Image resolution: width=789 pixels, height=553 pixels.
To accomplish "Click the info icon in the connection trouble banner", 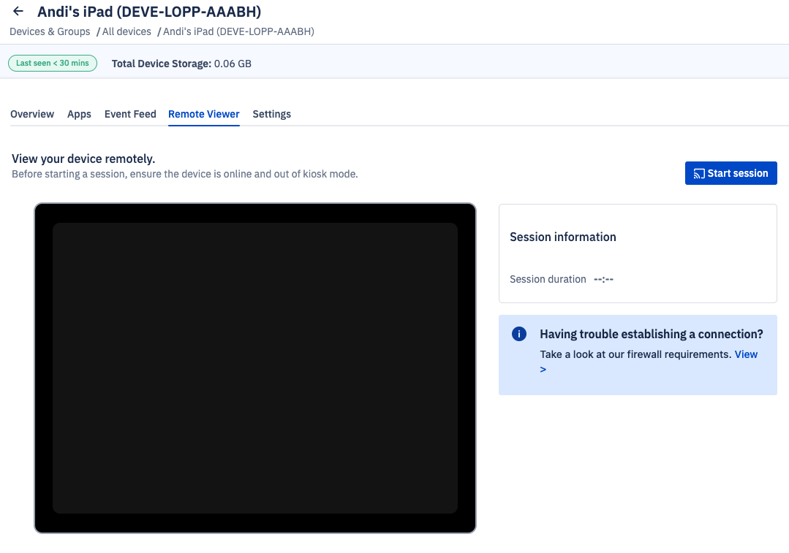I will pyautogui.click(x=518, y=334).
